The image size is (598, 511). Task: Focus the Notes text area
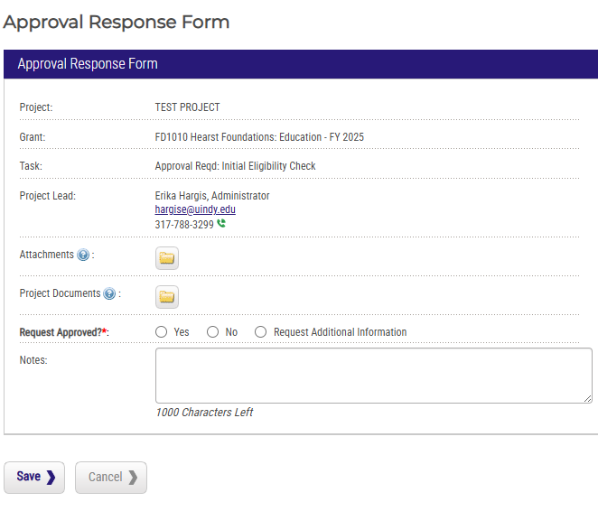[374, 376]
